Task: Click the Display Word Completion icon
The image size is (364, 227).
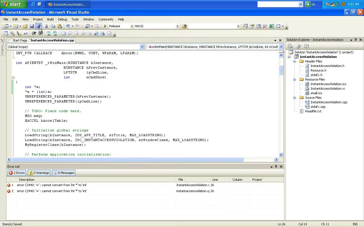Action: (x=25, y=33)
